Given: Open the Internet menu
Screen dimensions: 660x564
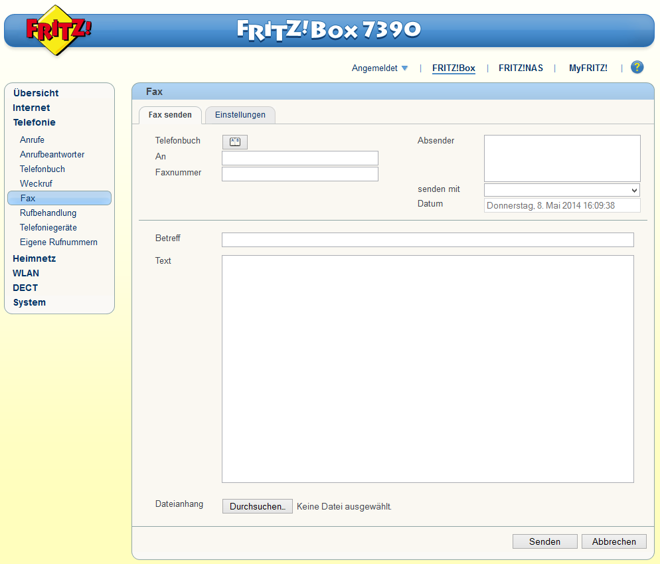Looking at the screenshot, I should coord(31,108).
